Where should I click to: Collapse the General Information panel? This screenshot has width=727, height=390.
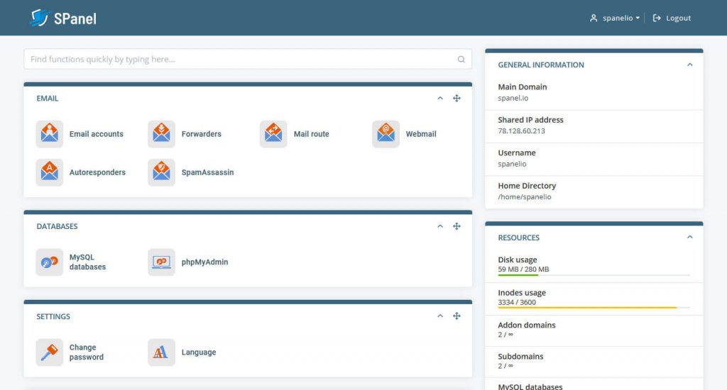click(x=689, y=65)
